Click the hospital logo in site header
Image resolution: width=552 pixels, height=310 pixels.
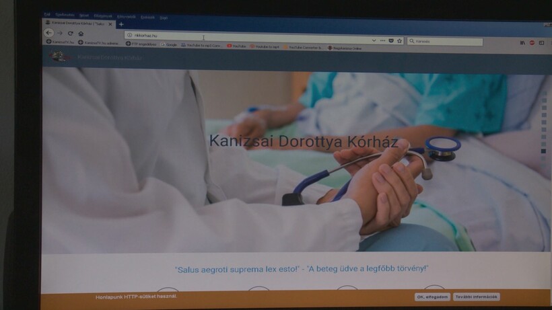coord(59,56)
